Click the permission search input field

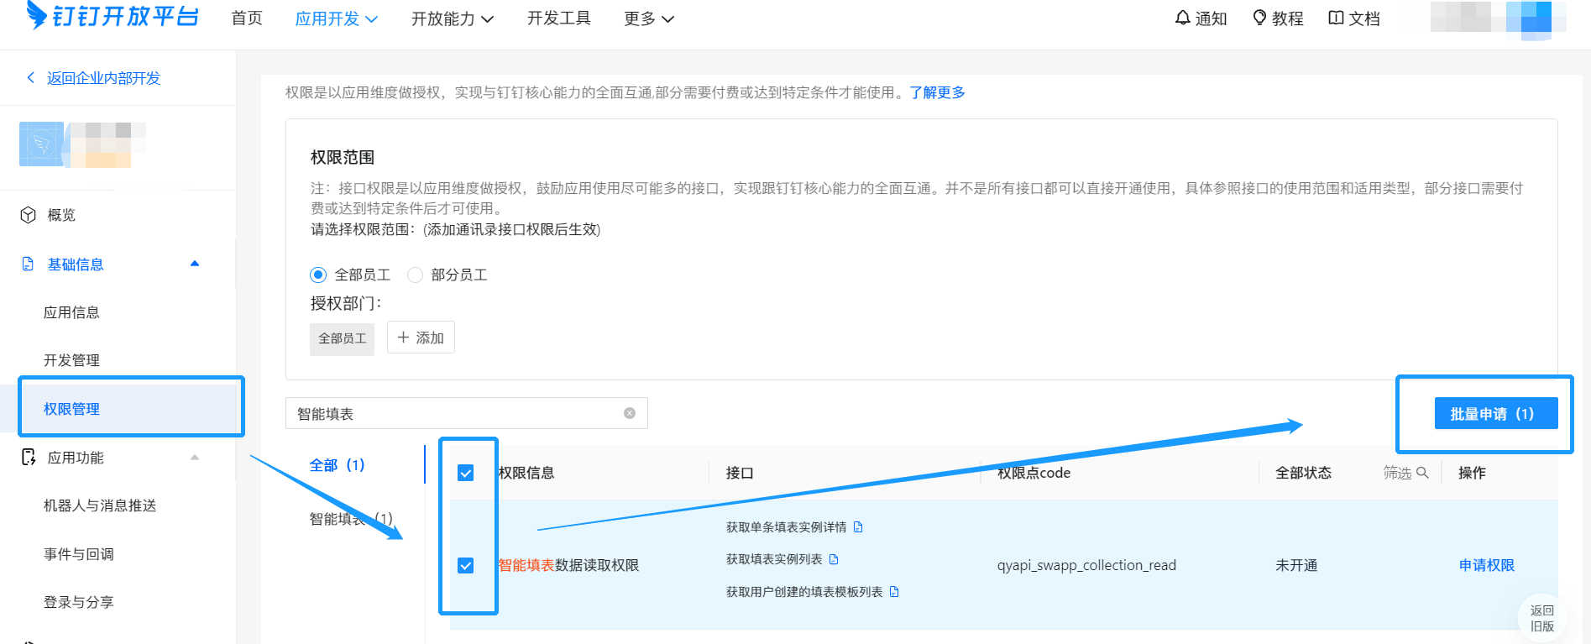(467, 413)
